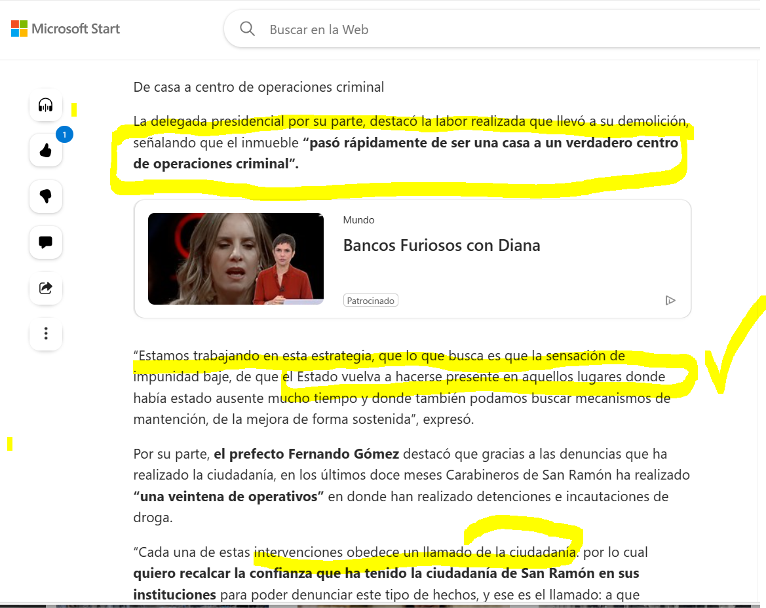The image size is (766, 608).
Task: Focus the Buscar en la Web field
Action: pos(493,29)
